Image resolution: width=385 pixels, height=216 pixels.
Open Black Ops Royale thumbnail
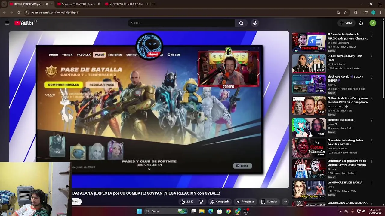point(309,84)
